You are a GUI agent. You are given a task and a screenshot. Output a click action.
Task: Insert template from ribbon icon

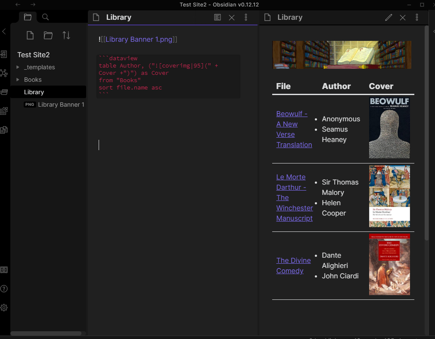pyautogui.click(x=4, y=130)
